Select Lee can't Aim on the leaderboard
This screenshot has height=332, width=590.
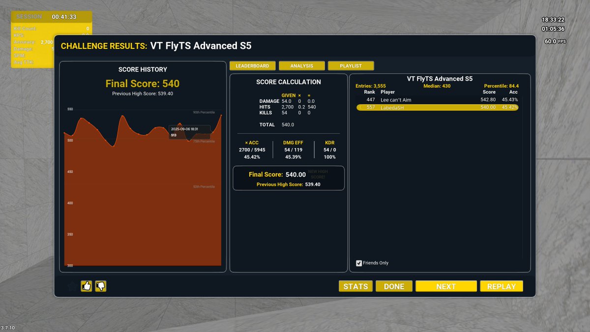(x=438, y=99)
